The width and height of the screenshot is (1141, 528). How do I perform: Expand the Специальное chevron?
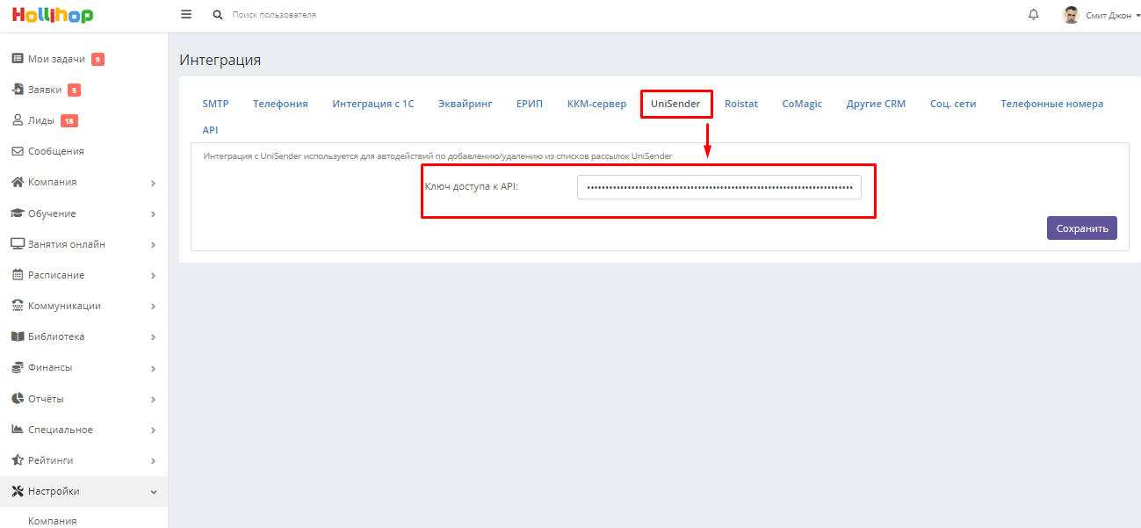click(153, 430)
